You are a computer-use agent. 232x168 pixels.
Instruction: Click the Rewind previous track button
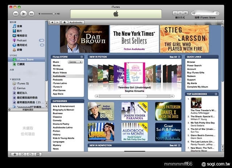[15, 14]
